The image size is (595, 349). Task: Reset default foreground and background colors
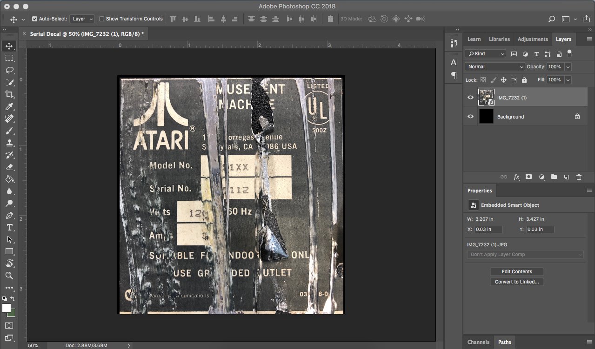4,299
